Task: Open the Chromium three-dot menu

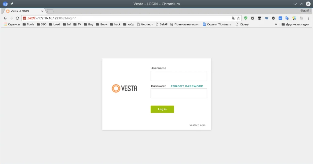Action: click(308, 18)
